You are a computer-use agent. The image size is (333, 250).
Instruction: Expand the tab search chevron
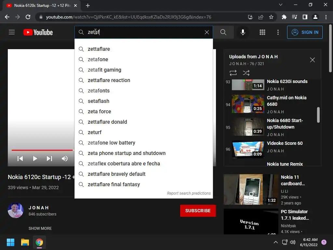(280, 5)
